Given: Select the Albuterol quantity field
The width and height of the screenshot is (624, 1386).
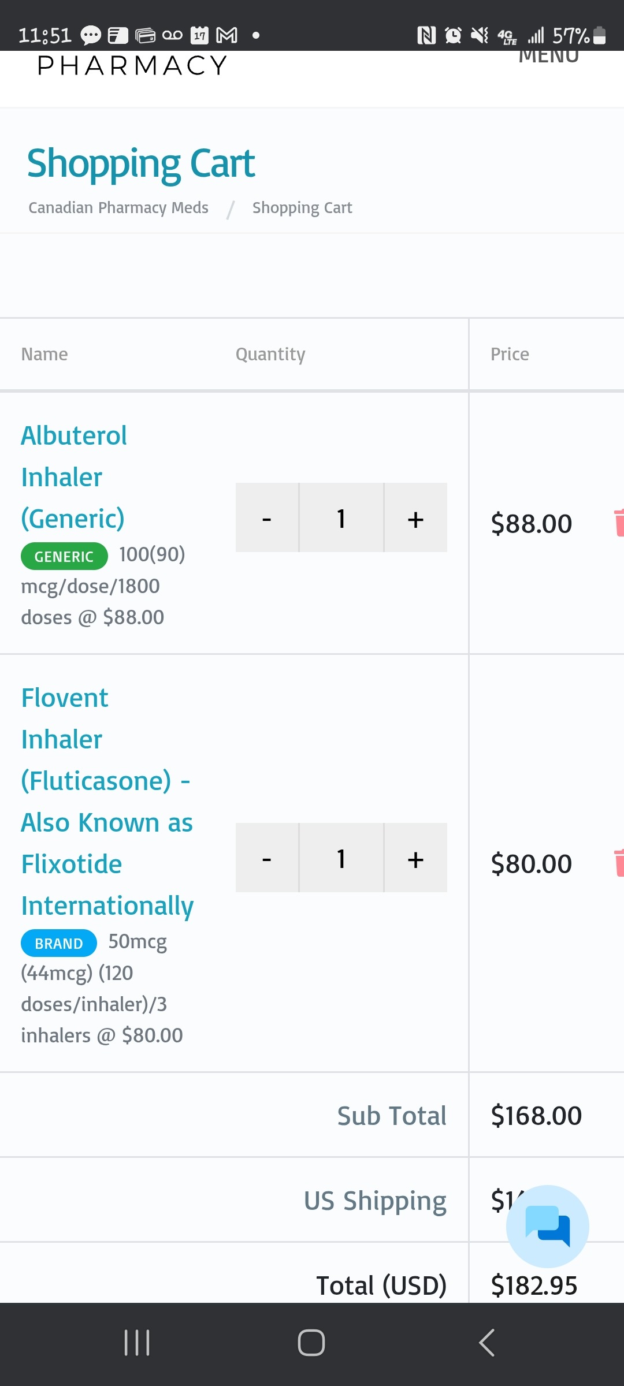Looking at the screenshot, I should [x=341, y=517].
